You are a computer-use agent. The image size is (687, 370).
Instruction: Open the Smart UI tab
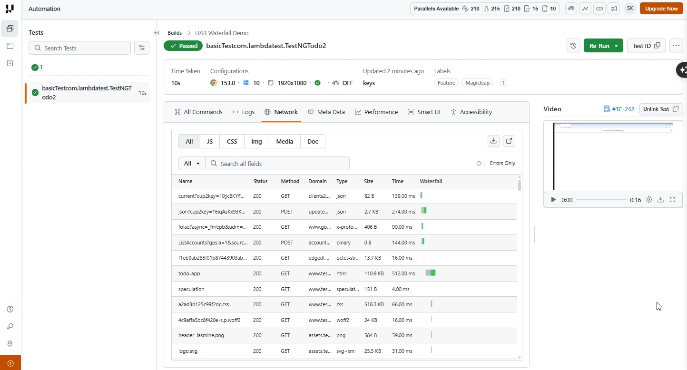click(424, 112)
